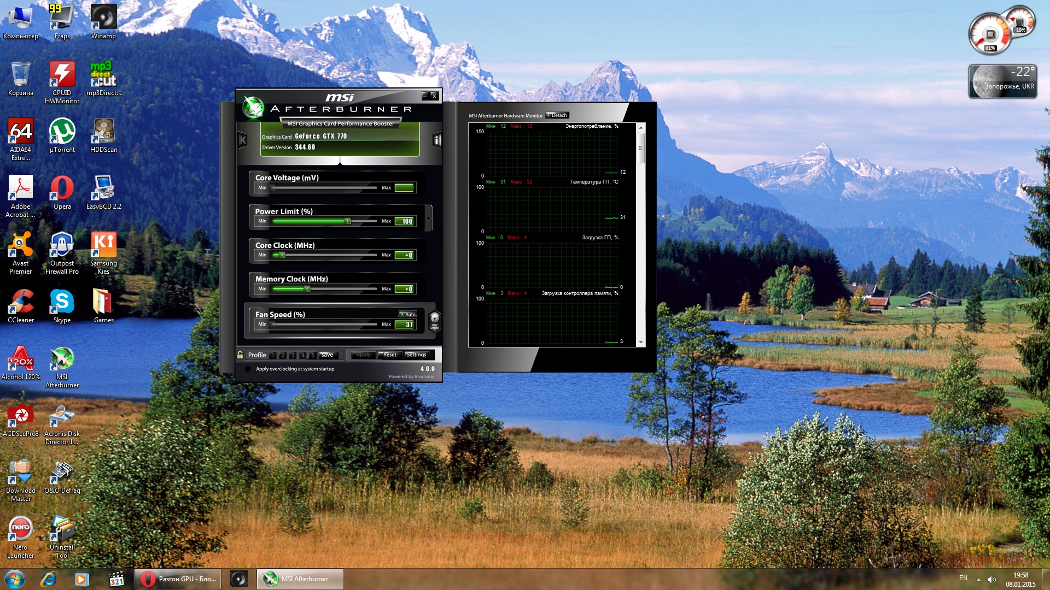
Task: Open the Afterburner Settings button
Action: tap(416, 355)
